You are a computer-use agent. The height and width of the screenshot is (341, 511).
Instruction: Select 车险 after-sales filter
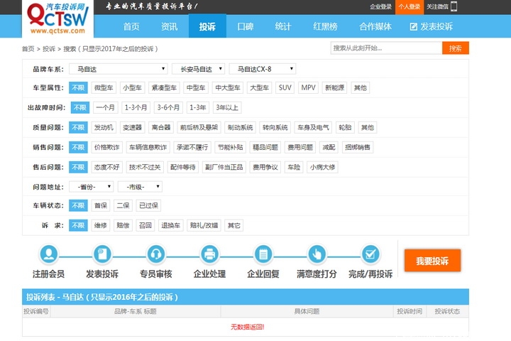(x=294, y=168)
